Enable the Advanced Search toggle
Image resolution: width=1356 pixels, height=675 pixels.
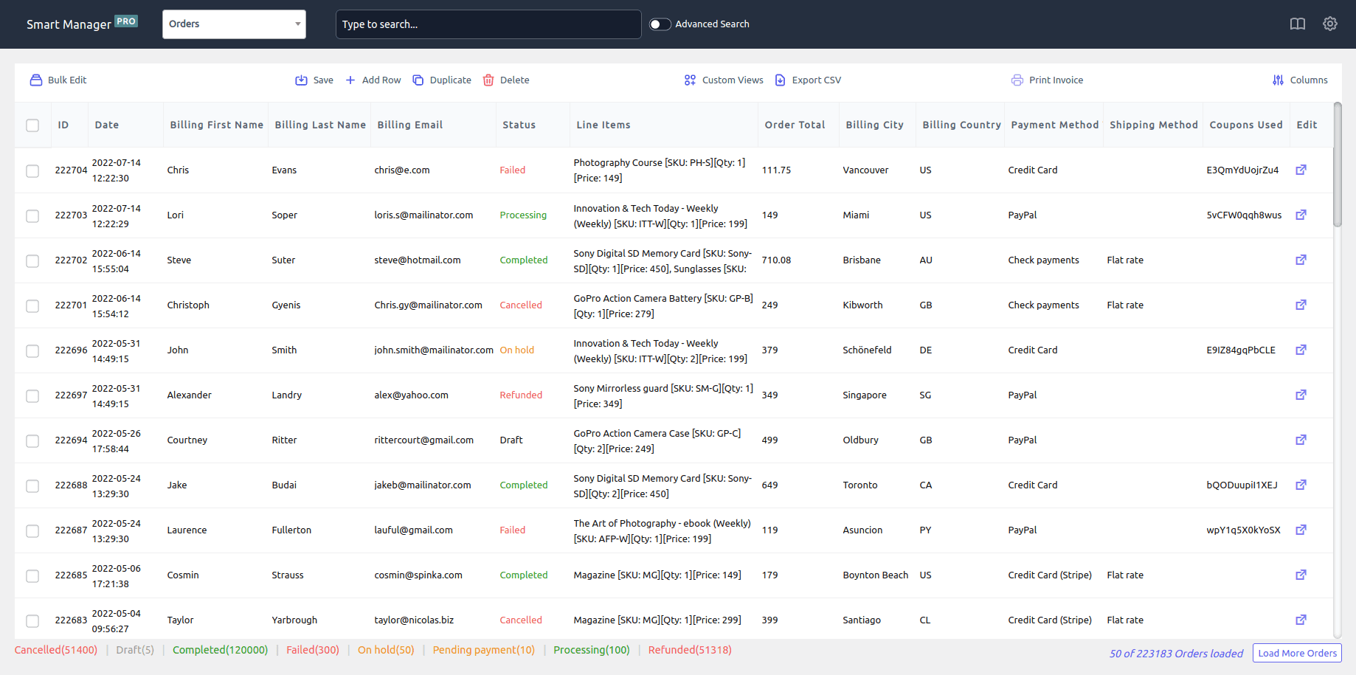point(659,24)
